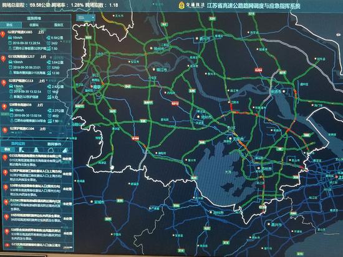Click 未处理 status of the third event
Image resolution: width=343 pixels, height=257 pixels.
click(67, 189)
